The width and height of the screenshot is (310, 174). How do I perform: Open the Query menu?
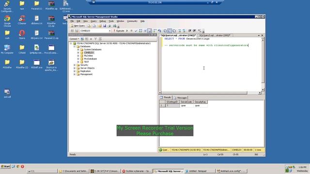click(x=93, y=21)
